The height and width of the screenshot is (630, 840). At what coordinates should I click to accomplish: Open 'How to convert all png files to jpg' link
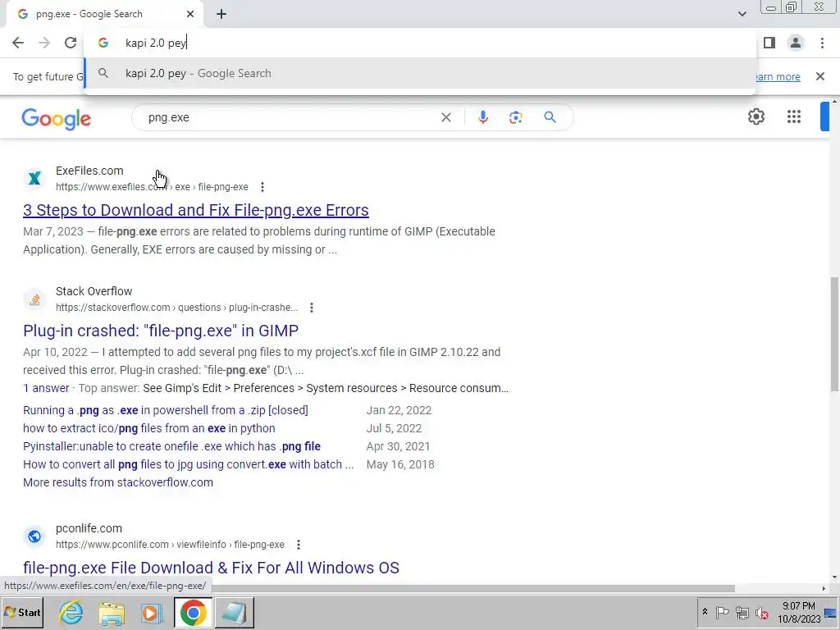coord(188,464)
